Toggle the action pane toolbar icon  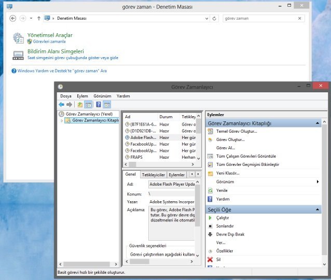pos(107,104)
